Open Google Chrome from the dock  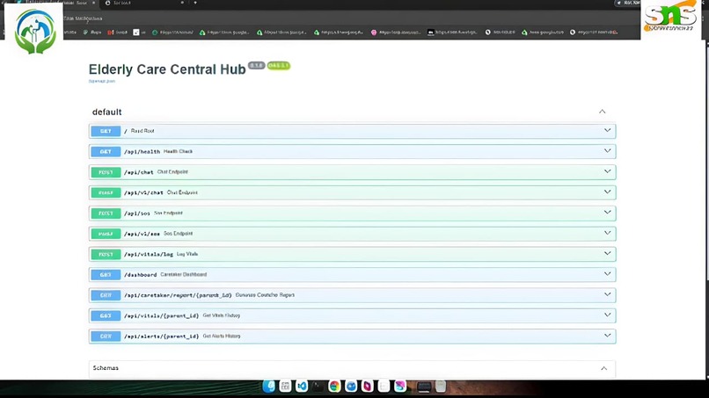click(334, 387)
